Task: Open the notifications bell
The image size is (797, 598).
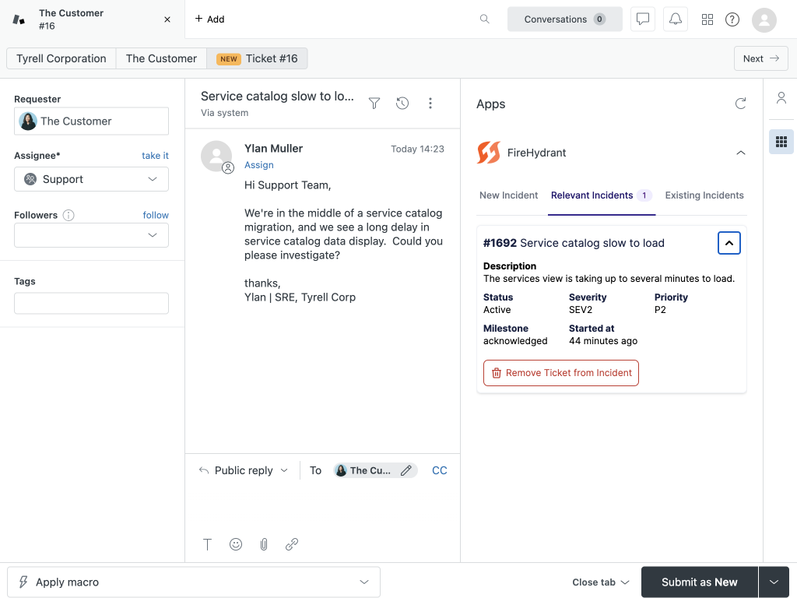Action: point(675,19)
